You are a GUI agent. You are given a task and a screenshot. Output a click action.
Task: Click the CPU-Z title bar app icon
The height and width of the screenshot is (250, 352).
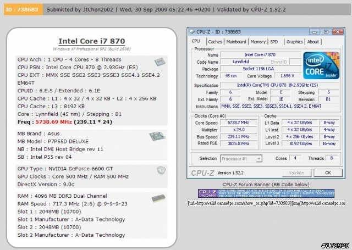point(192,32)
